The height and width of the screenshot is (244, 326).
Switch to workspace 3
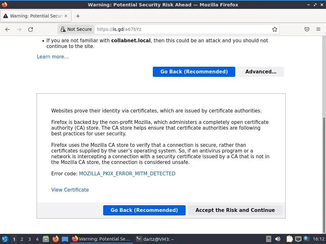tap(30, 239)
